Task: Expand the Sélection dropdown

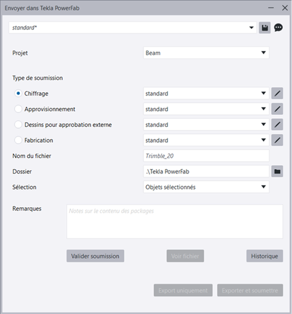Action: (x=206, y=187)
